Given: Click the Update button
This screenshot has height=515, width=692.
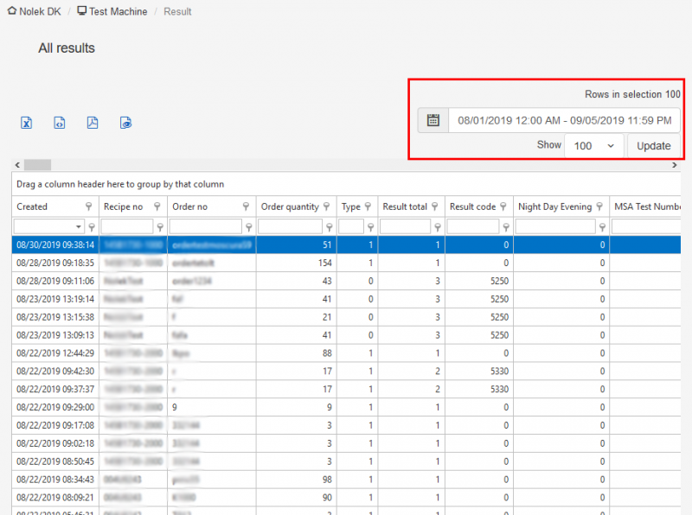Looking at the screenshot, I should pos(654,145).
